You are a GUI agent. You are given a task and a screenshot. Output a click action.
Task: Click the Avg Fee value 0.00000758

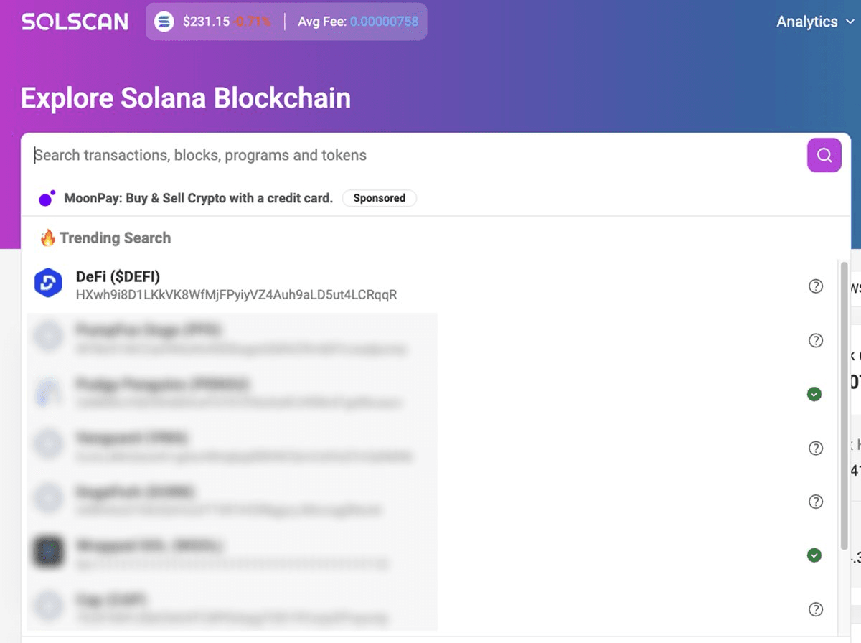coord(383,22)
